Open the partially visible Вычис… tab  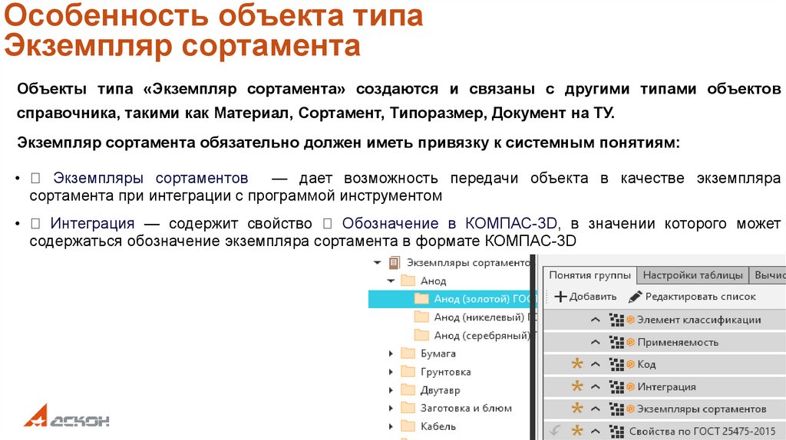point(768,275)
